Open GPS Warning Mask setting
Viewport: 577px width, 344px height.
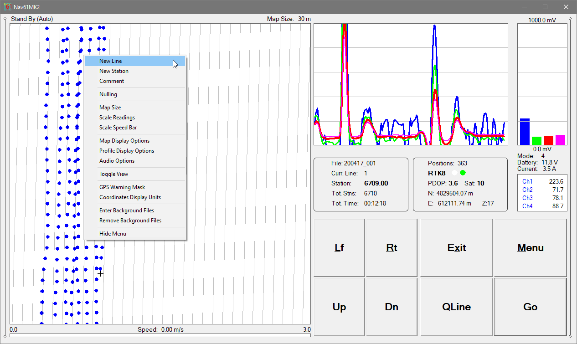click(135, 187)
